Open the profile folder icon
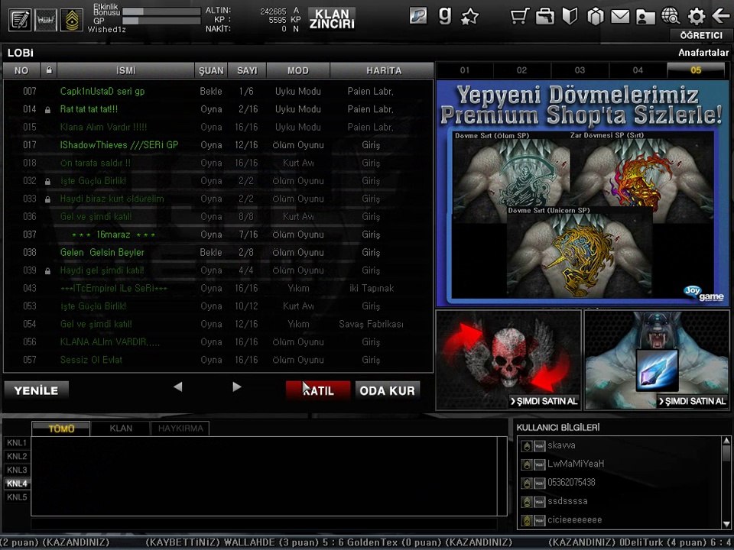This screenshot has height=550, width=734. pyautogui.click(x=645, y=18)
